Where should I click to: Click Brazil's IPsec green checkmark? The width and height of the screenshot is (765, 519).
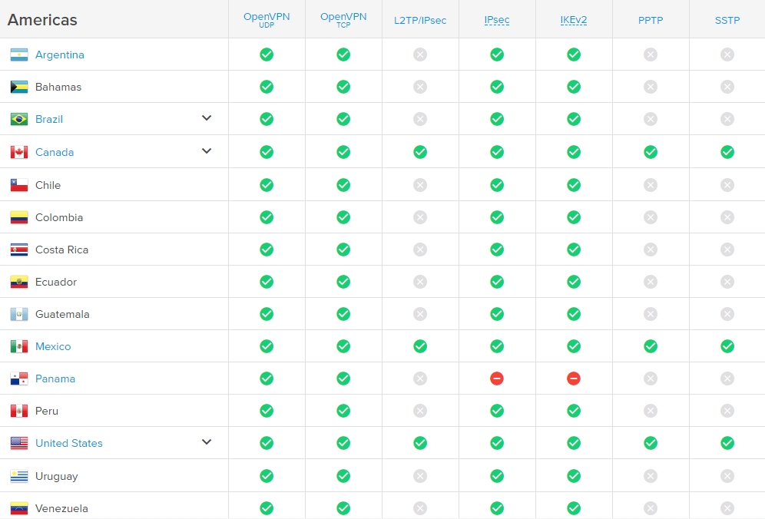tap(497, 119)
